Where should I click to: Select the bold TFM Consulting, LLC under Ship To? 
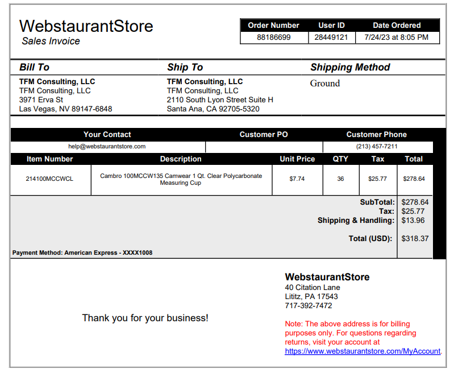tap(205, 82)
